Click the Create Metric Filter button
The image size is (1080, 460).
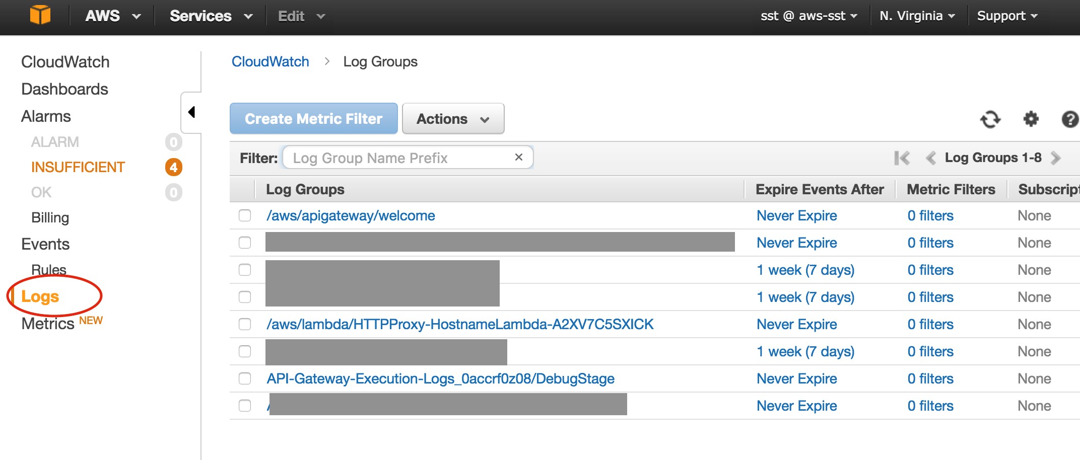[313, 119]
